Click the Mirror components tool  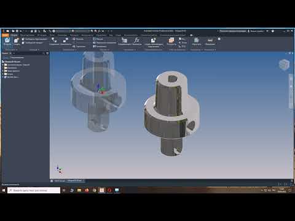point(104,43)
